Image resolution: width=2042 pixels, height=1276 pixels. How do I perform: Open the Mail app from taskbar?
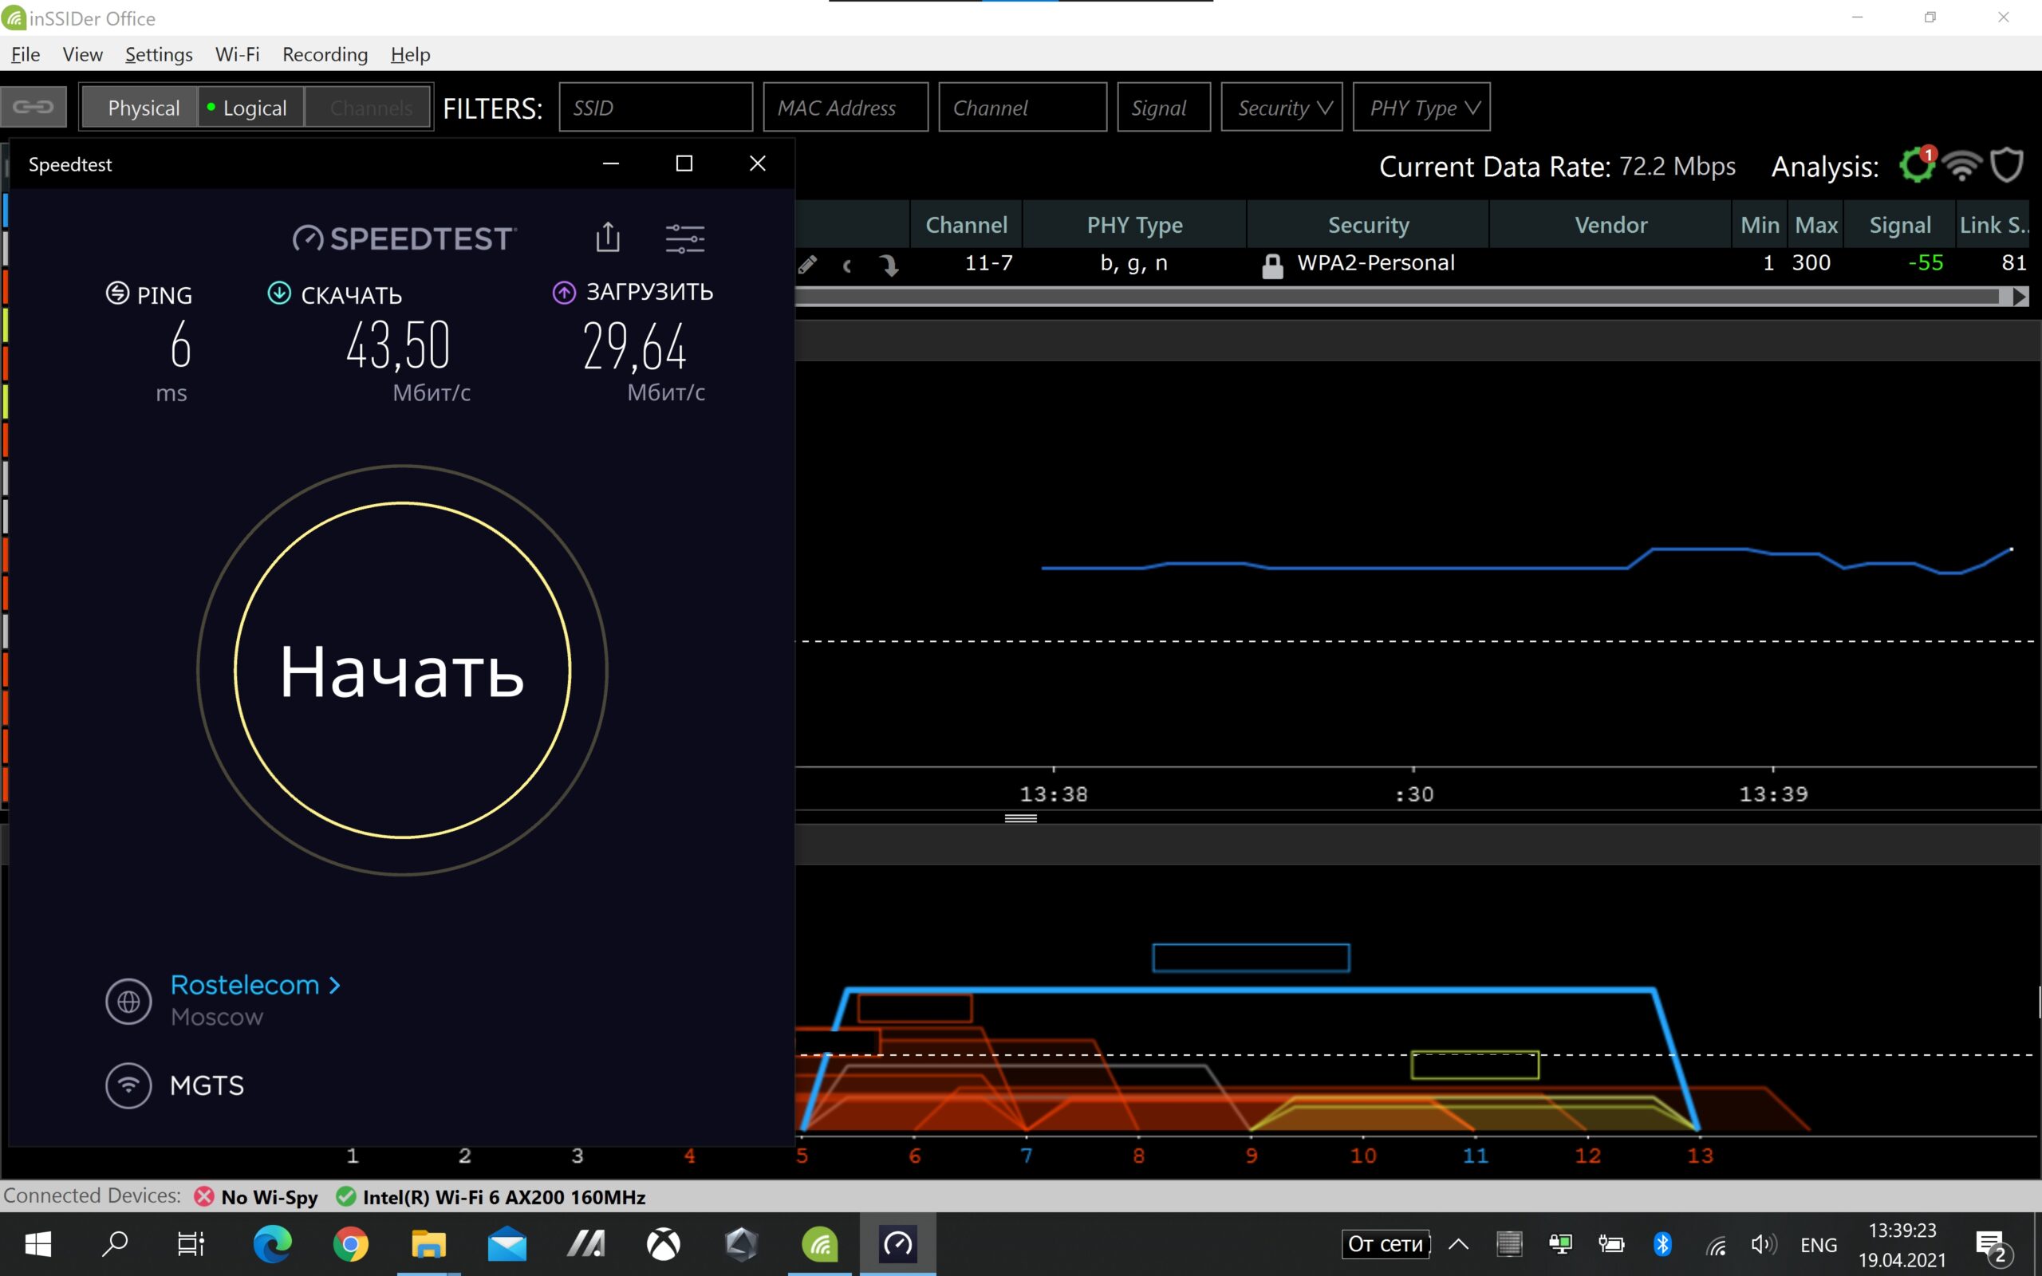click(507, 1244)
